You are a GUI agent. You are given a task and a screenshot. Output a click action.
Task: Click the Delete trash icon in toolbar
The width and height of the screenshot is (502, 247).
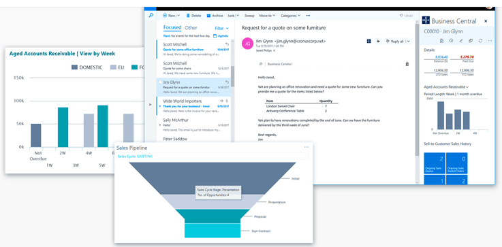[188, 16]
